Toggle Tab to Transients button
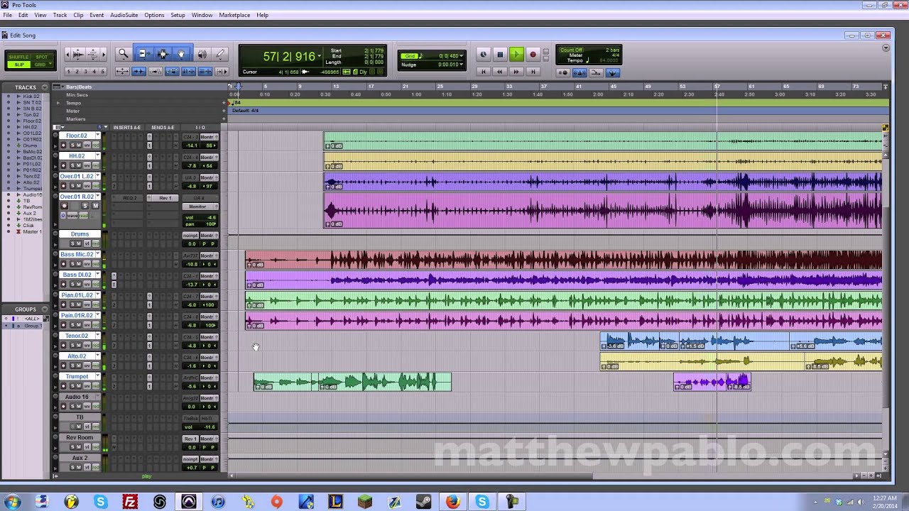The width and height of the screenshot is (909, 511). (x=138, y=72)
